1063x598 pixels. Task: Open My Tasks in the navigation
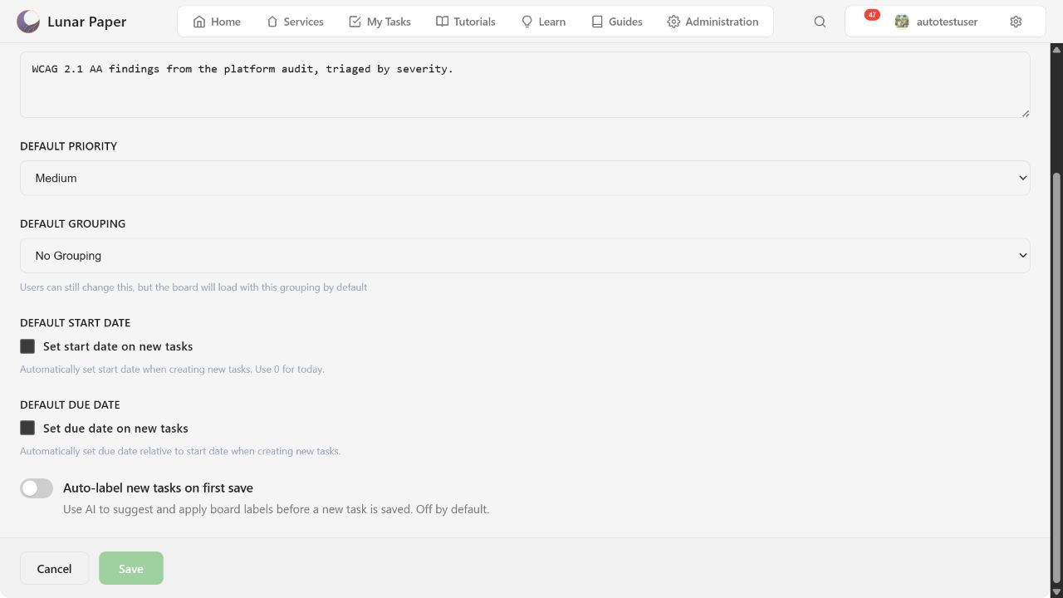click(380, 22)
